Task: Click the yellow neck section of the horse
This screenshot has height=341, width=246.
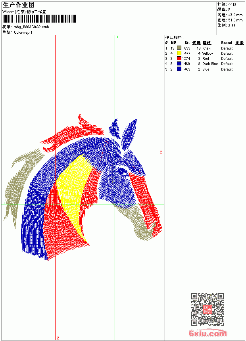Action: (x=73, y=192)
